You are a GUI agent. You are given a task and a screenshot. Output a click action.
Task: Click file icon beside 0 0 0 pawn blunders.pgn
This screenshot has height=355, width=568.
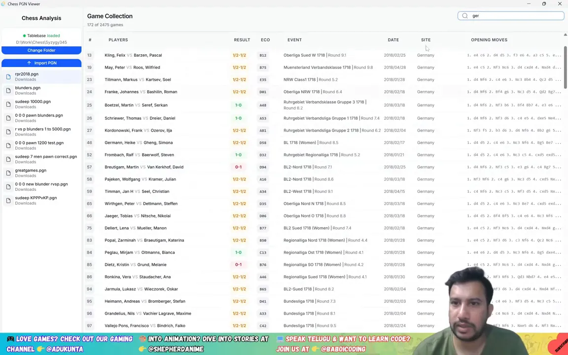coord(8,118)
